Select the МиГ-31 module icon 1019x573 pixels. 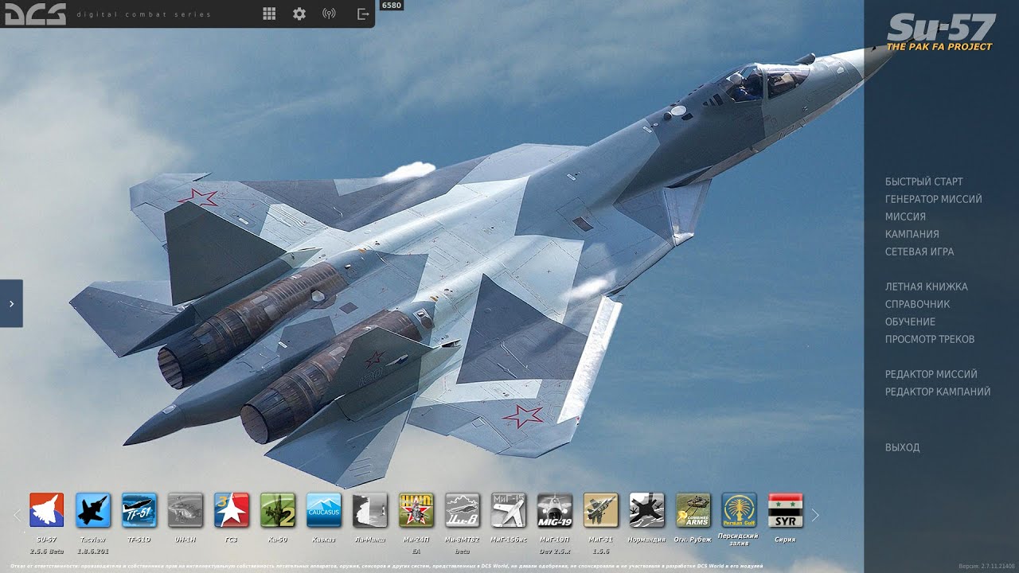tap(600, 510)
